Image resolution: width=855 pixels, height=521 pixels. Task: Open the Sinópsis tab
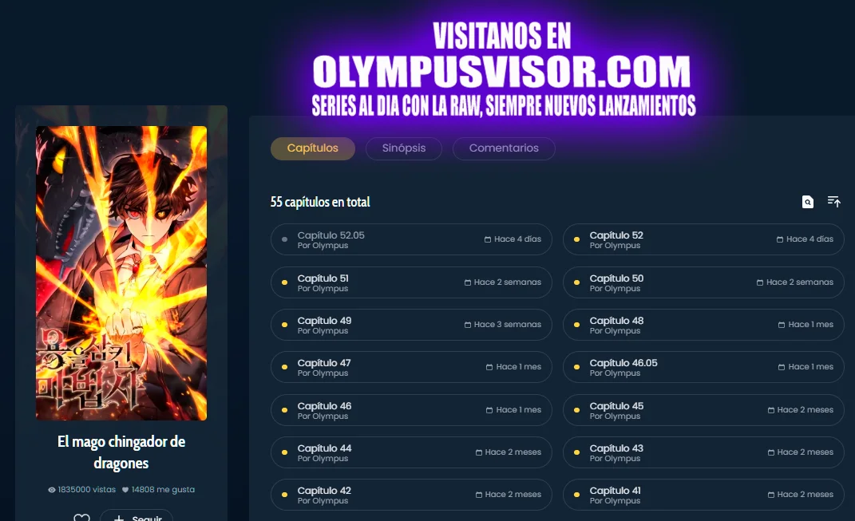pyautogui.click(x=404, y=148)
